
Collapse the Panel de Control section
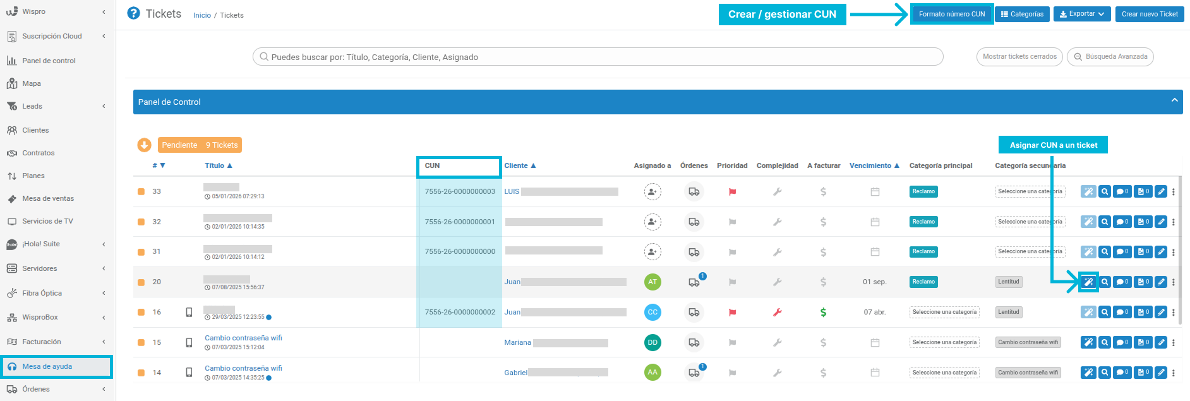point(1174,100)
